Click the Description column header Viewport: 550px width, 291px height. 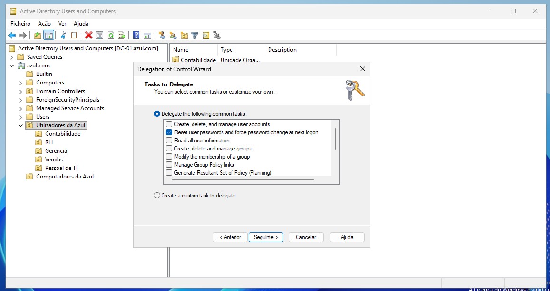click(300, 50)
